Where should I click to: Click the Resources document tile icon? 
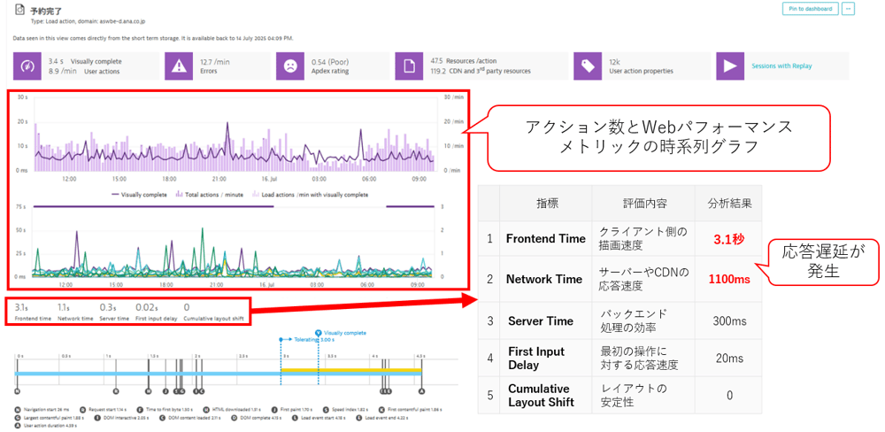pyautogui.click(x=409, y=66)
